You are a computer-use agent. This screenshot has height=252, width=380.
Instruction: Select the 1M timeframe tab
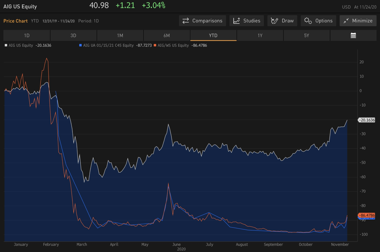pyautogui.click(x=120, y=35)
